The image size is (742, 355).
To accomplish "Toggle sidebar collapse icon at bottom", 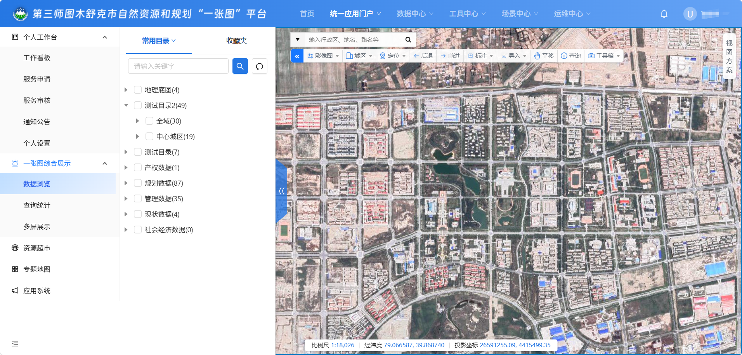I will coord(15,344).
